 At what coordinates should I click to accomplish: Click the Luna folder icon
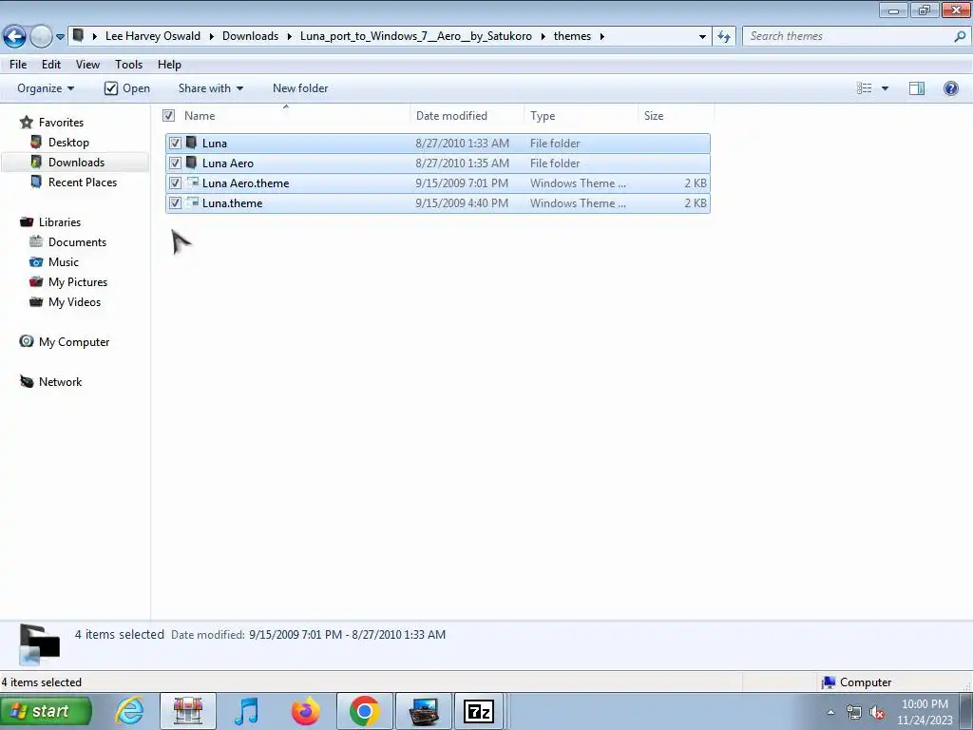[192, 143]
